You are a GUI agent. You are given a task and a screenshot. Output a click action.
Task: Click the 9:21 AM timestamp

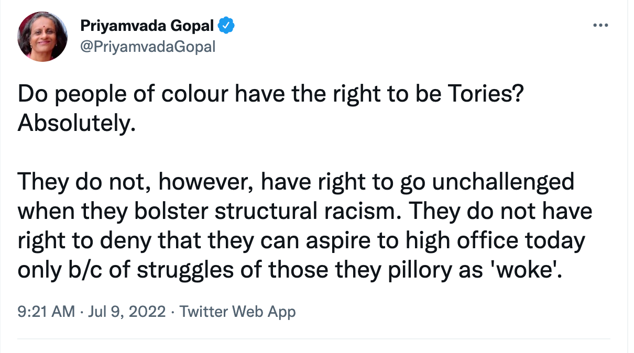[46, 312]
